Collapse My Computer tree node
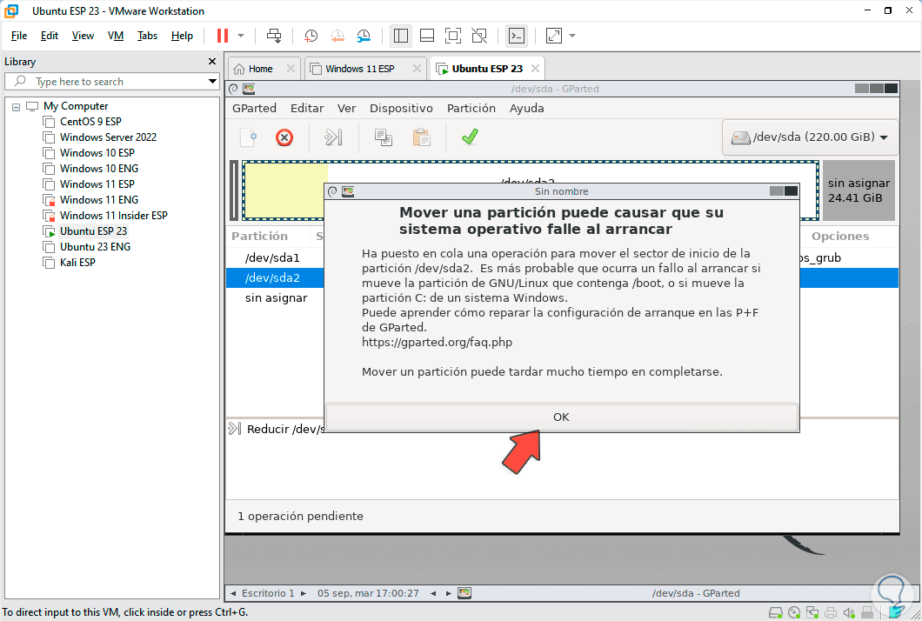922x621 pixels. 16,107
